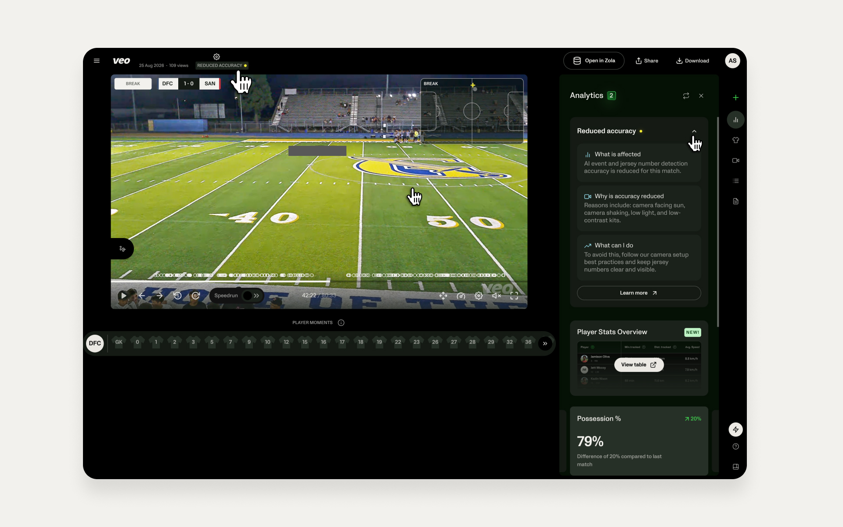This screenshot has width=843, height=527.
Task: Open the jersey icon in right sidebar
Action: pos(735,140)
